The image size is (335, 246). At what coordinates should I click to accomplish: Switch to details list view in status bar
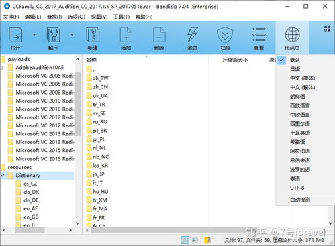tap(185, 240)
